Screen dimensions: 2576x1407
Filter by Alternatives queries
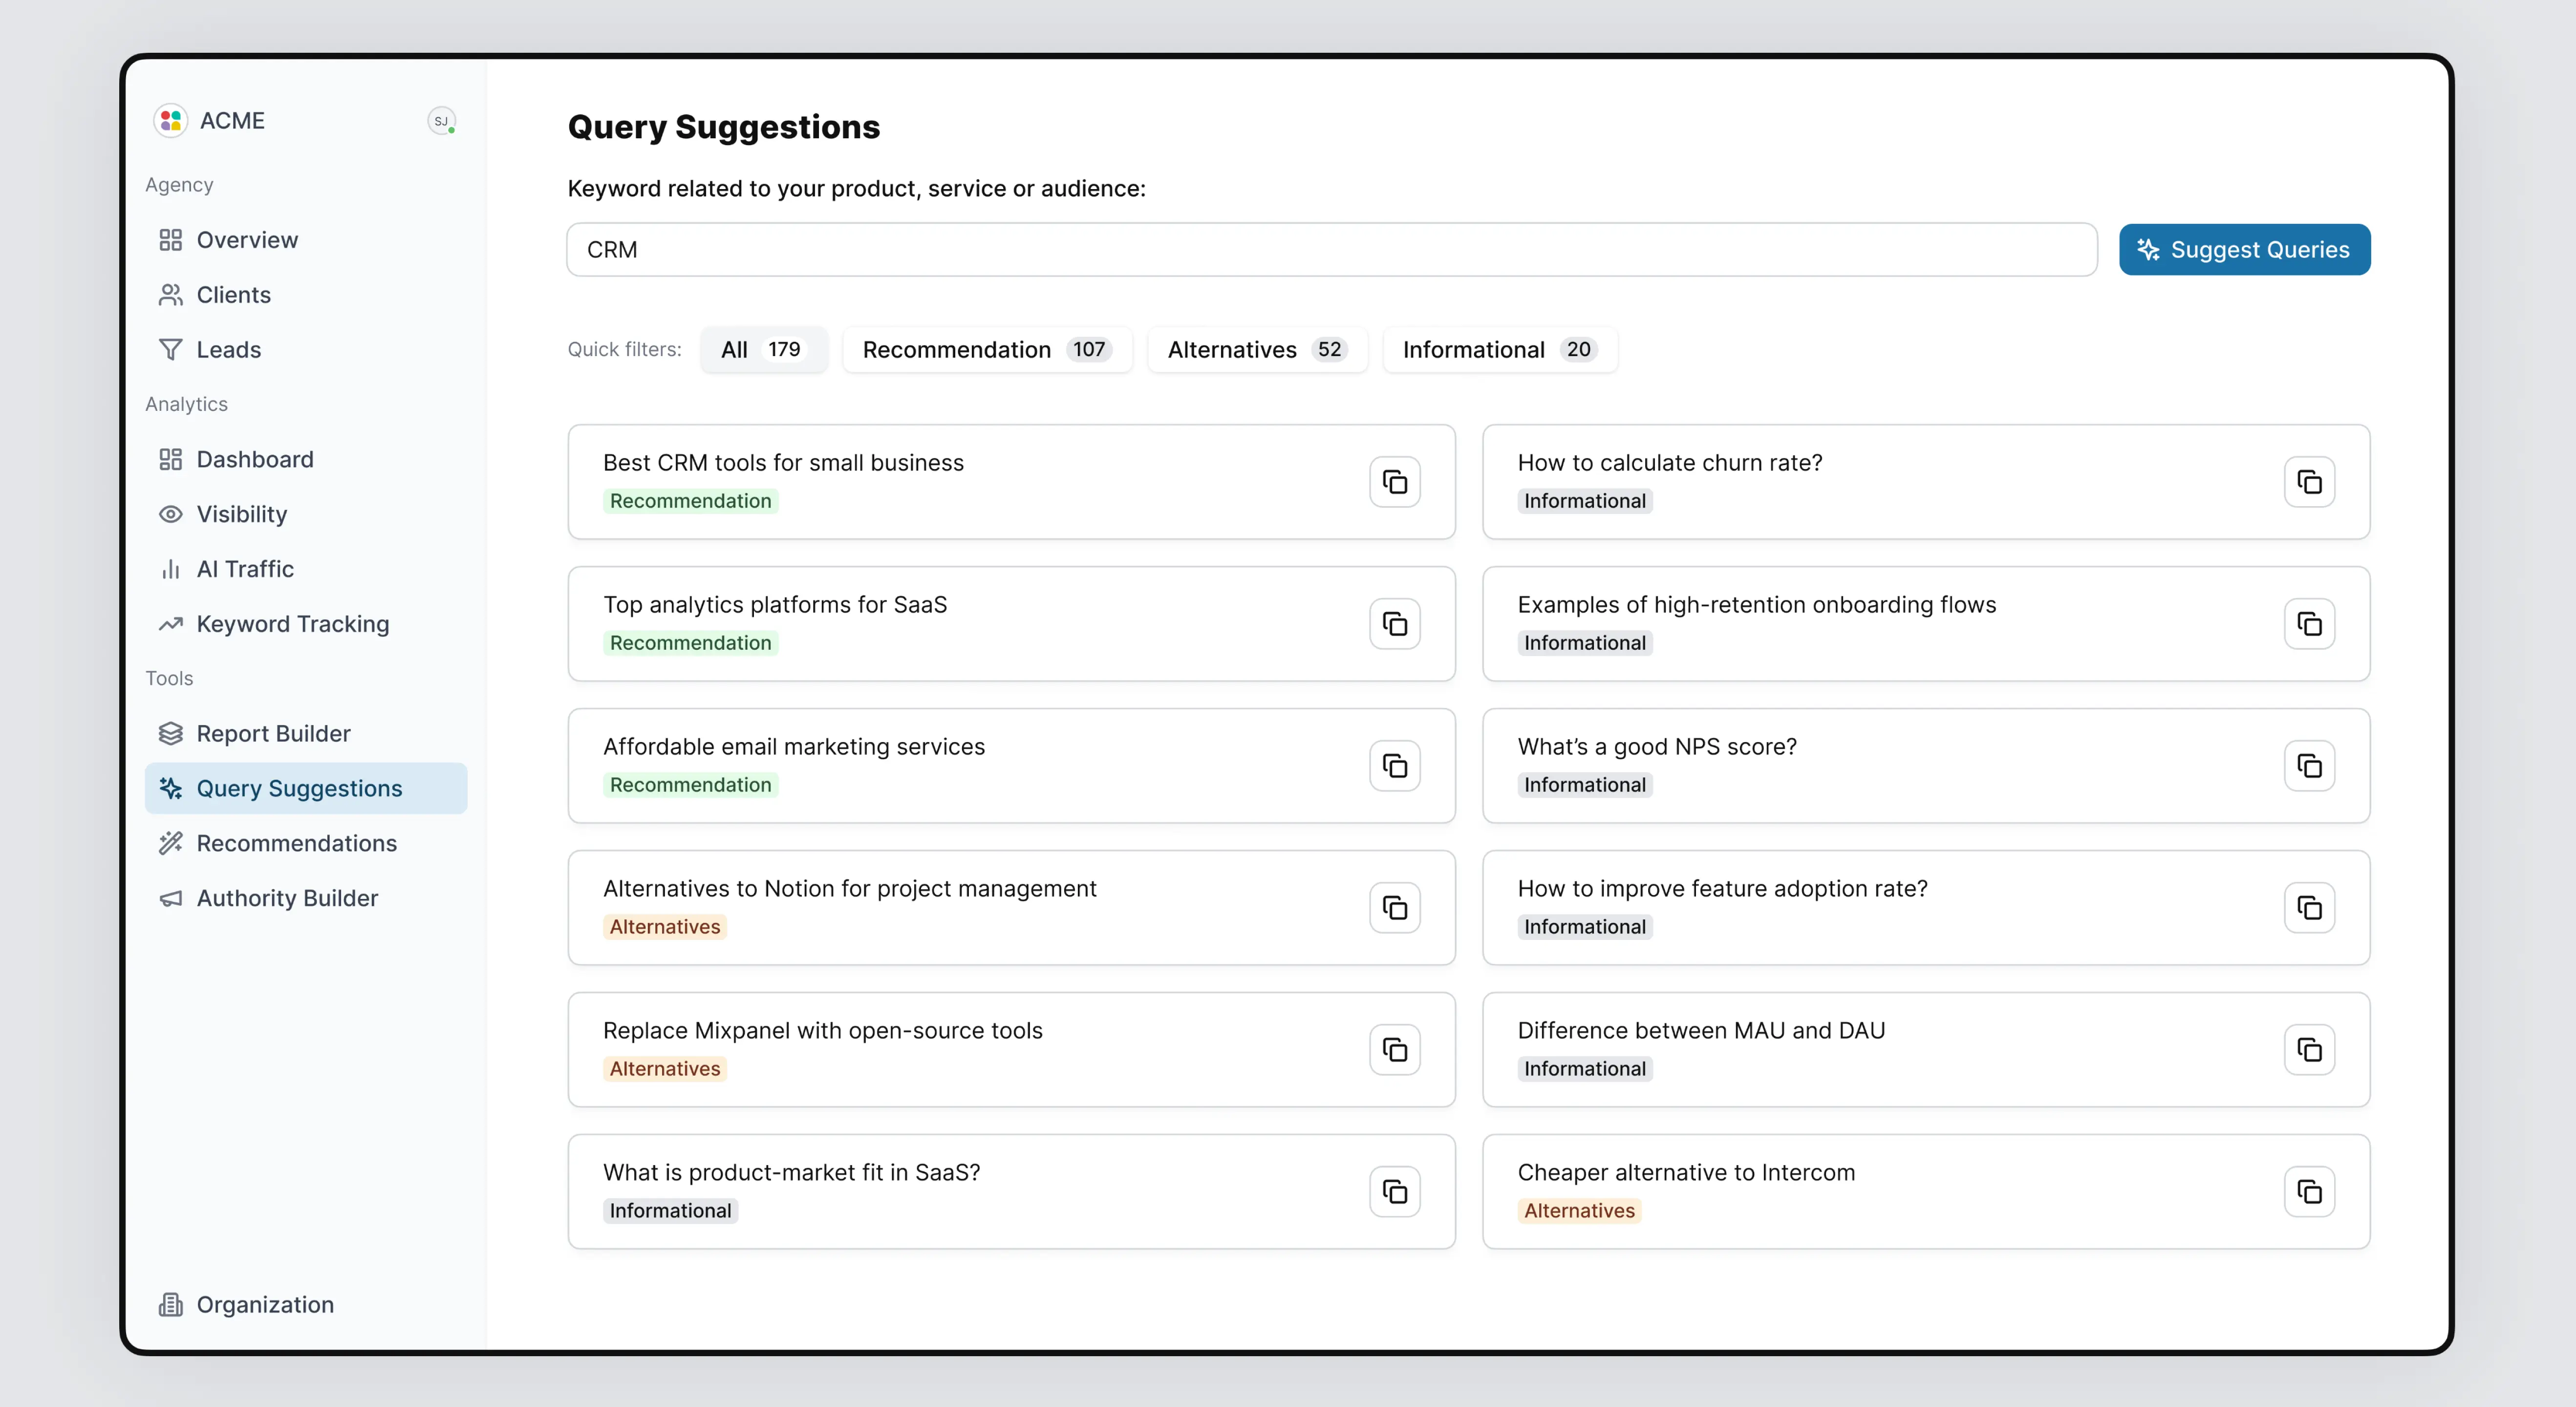[1256, 350]
